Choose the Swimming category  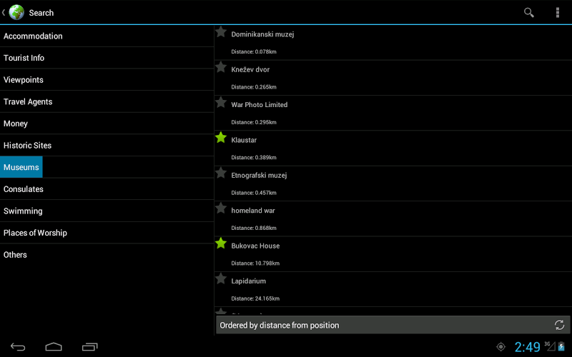23,211
